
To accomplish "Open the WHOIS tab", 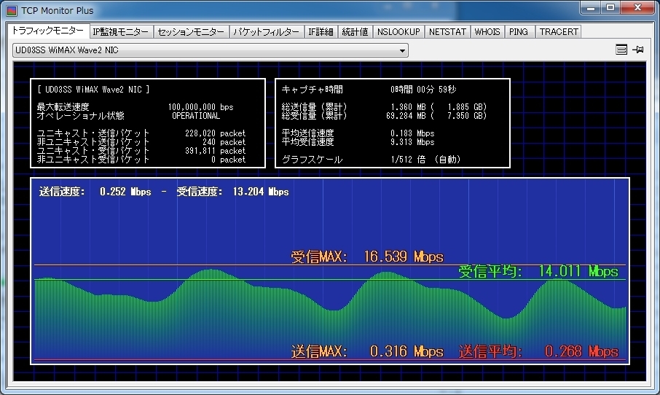I will (487, 32).
